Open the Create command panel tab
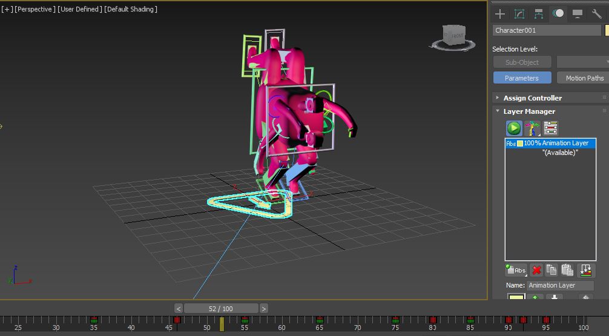Image resolution: width=609 pixels, height=336 pixels. click(x=500, y=13)
